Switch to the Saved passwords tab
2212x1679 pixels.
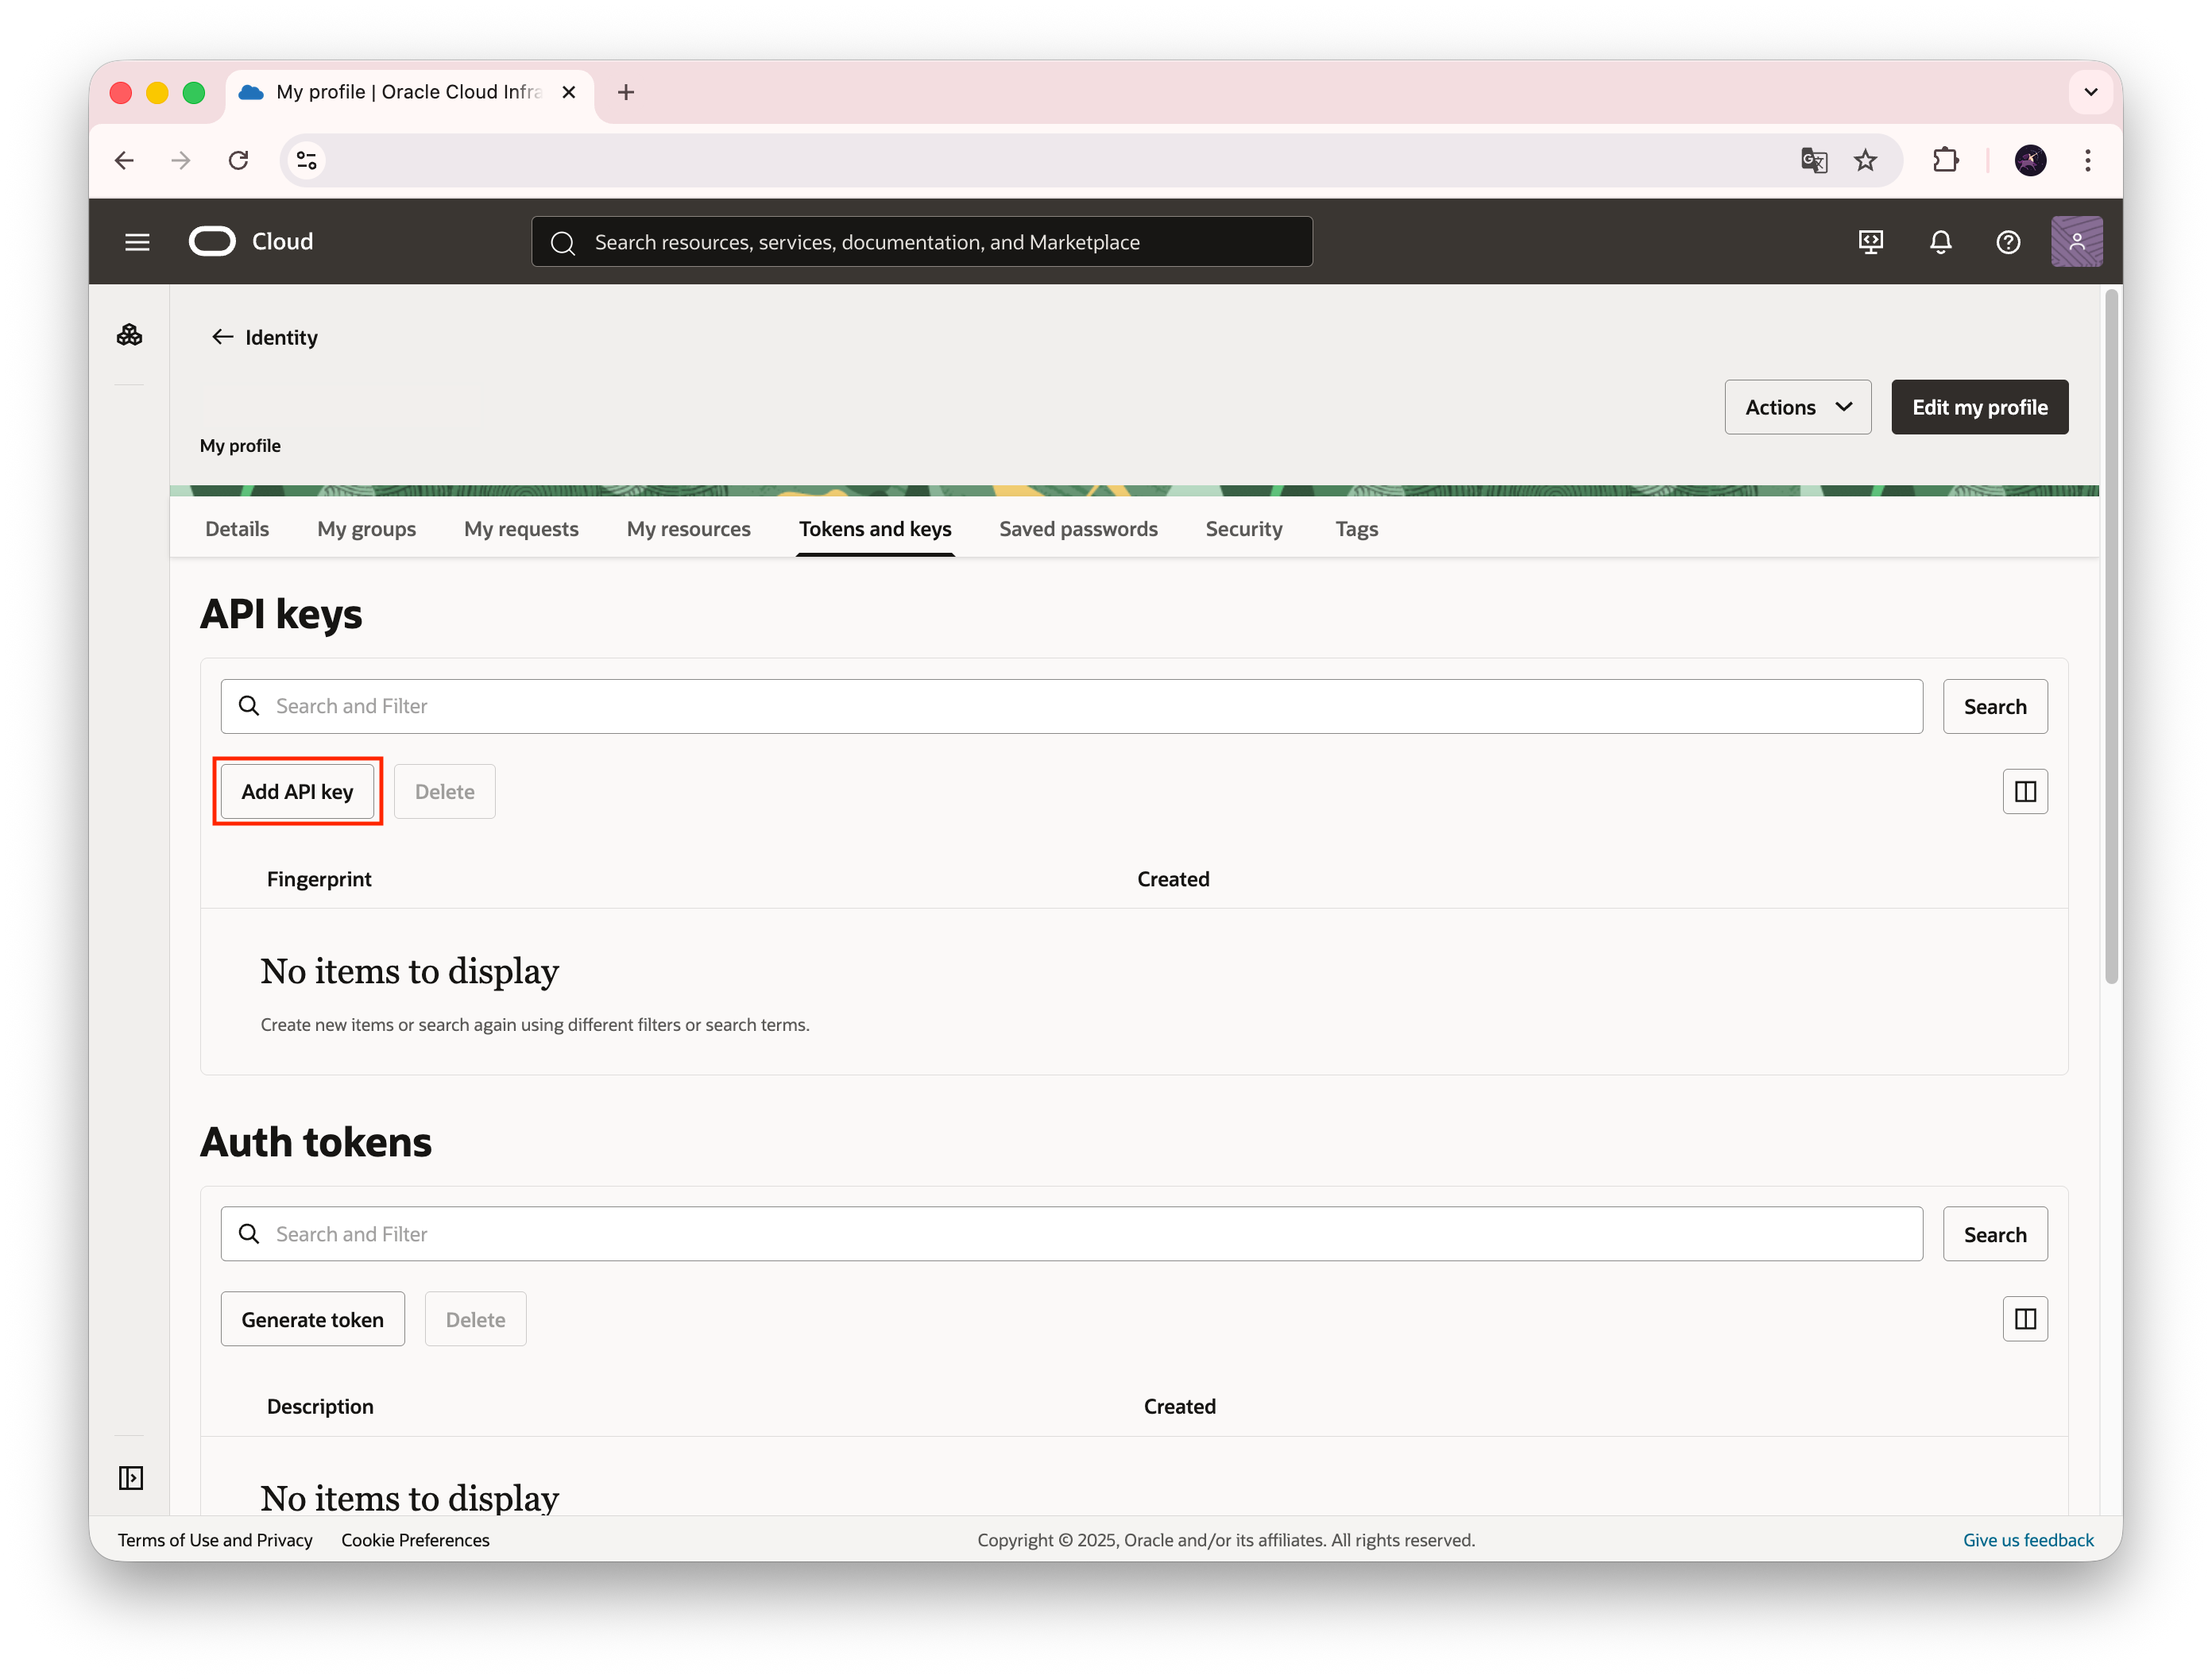click(x=1078, y=529)
